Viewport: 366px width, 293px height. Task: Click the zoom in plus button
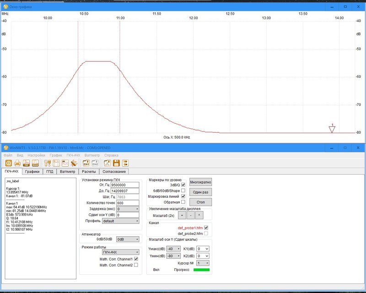pos(182,215)
